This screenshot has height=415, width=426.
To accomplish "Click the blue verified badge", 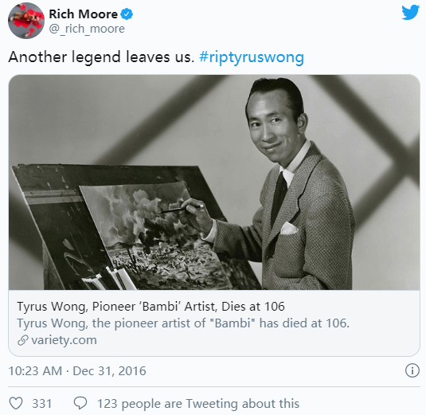I will tap(127, 14).
